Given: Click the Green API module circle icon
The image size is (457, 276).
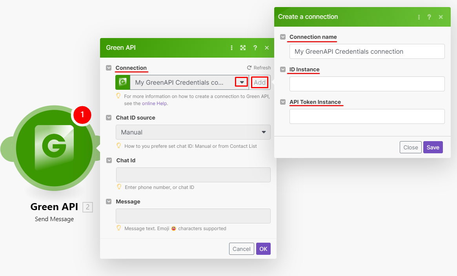Looking at the screenshot, I should (54, 148).
